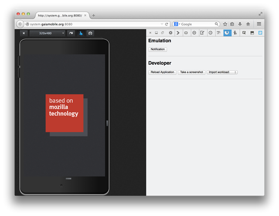This screenshot has height=216, width=279.
Task: Bookmark this page with star icon
Action: pyautogui.click(x=225, y=24)
